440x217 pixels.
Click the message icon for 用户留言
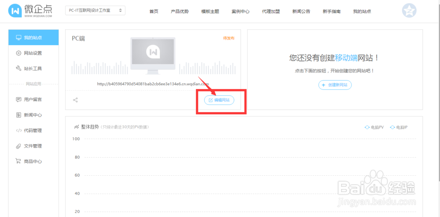pyautogui.click(x=18, y=100)
